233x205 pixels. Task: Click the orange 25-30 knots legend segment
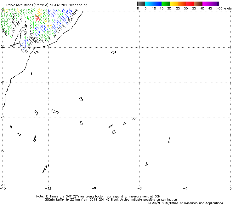tap(182, 4)
